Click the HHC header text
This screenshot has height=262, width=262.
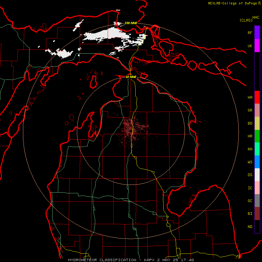(256, 17)
